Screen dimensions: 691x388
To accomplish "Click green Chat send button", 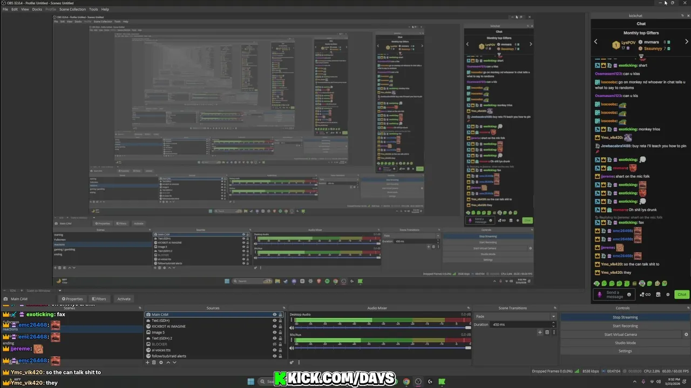I will tap(682, 295).
